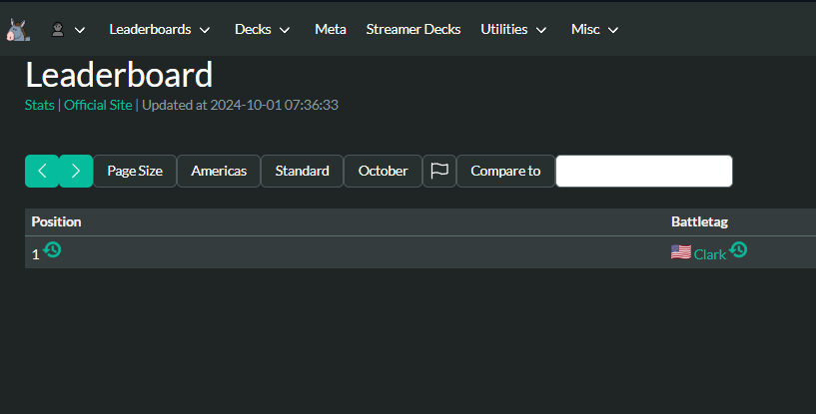Click the US flag next to Clark
The width and height of the screenshot is (816, 414).
(681, 252)
